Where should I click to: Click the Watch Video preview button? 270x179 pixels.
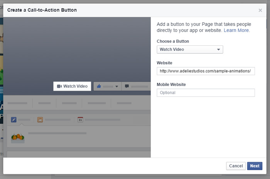click(72, 86)
